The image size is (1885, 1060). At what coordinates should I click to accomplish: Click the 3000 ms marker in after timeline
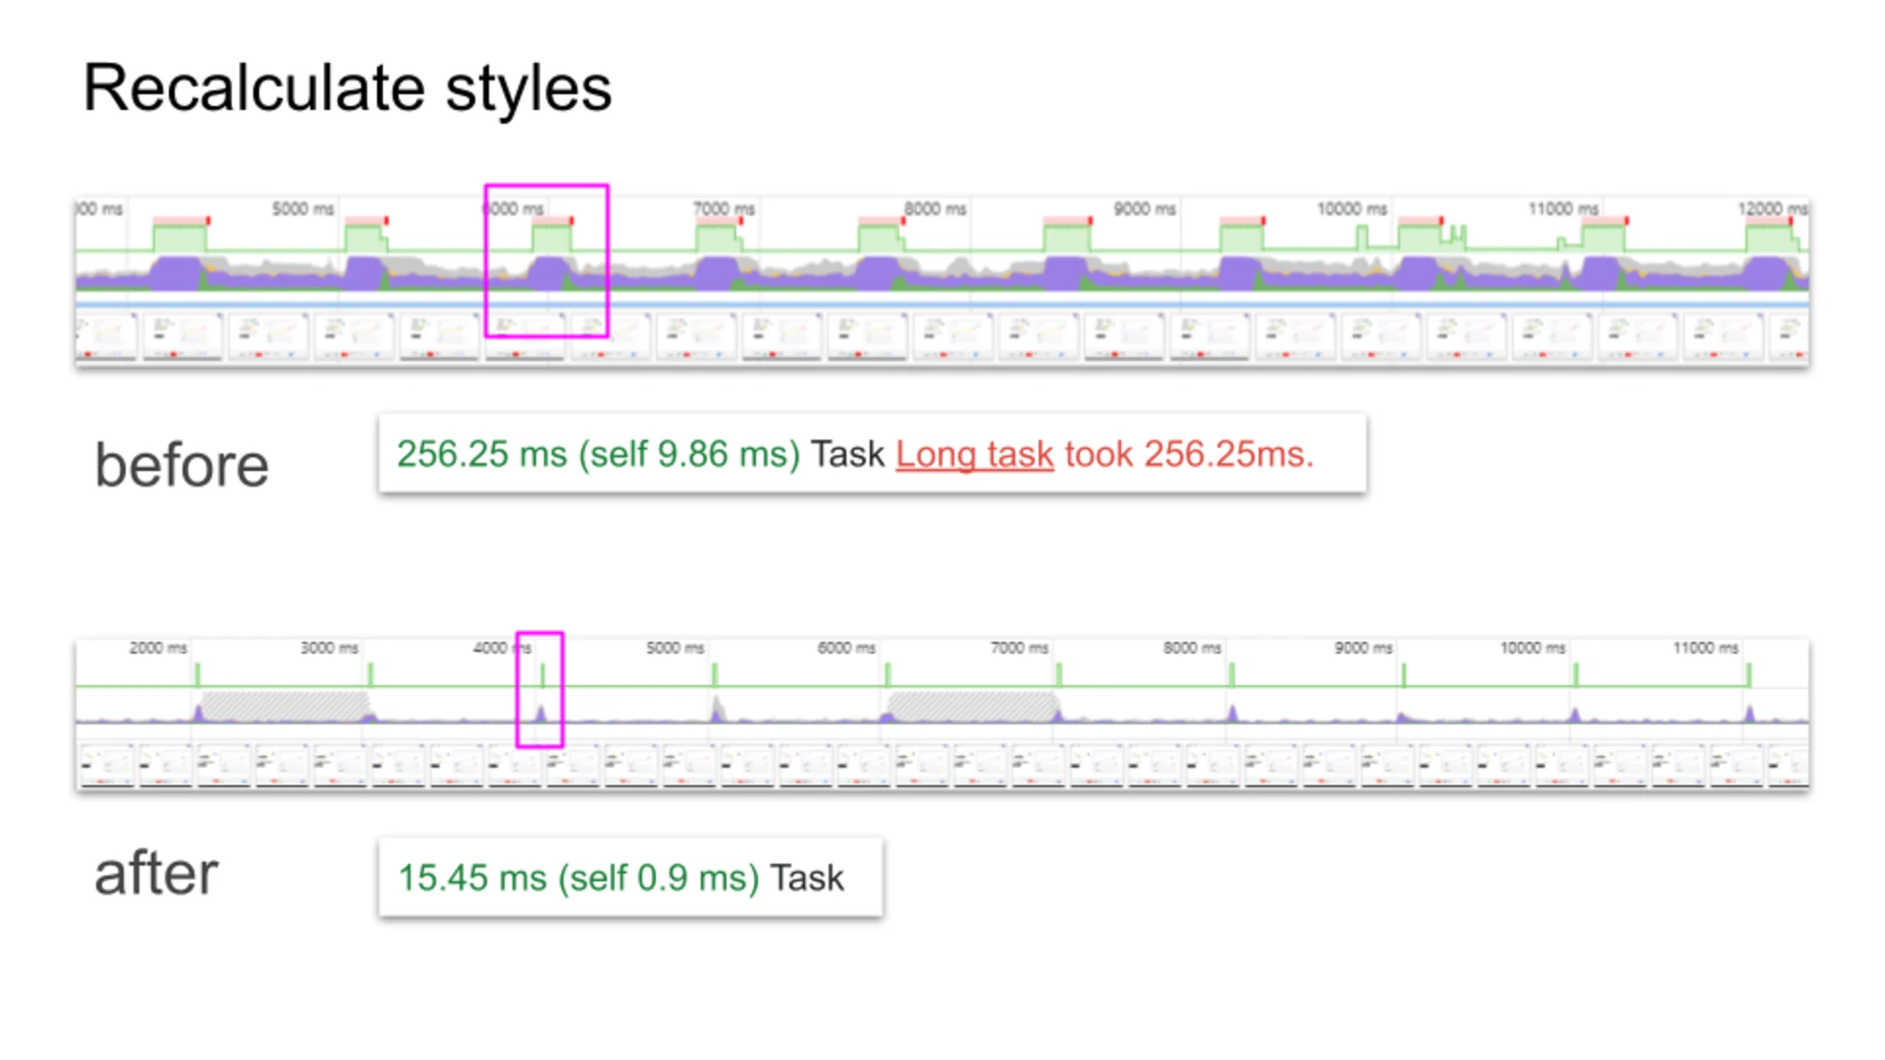coord(329,648)
